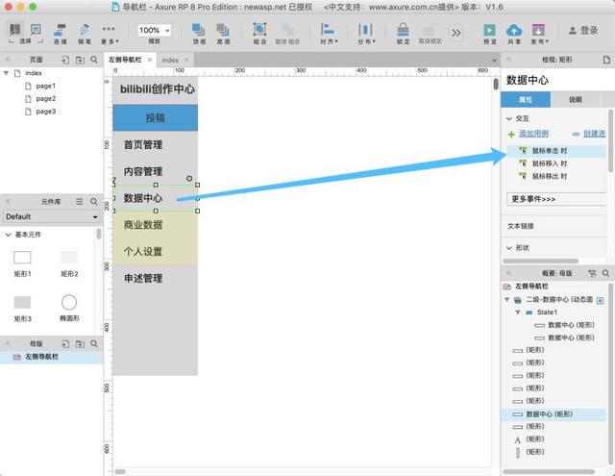Click the 添加用例 add case link
The height and width of the screenshot is (476, 615).
pos(533,134)
